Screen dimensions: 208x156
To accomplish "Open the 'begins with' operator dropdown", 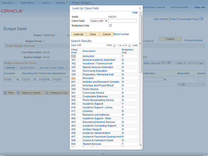I will coord(98,21).
